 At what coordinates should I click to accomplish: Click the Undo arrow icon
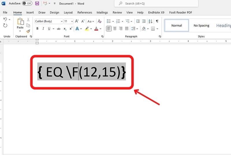5,19
